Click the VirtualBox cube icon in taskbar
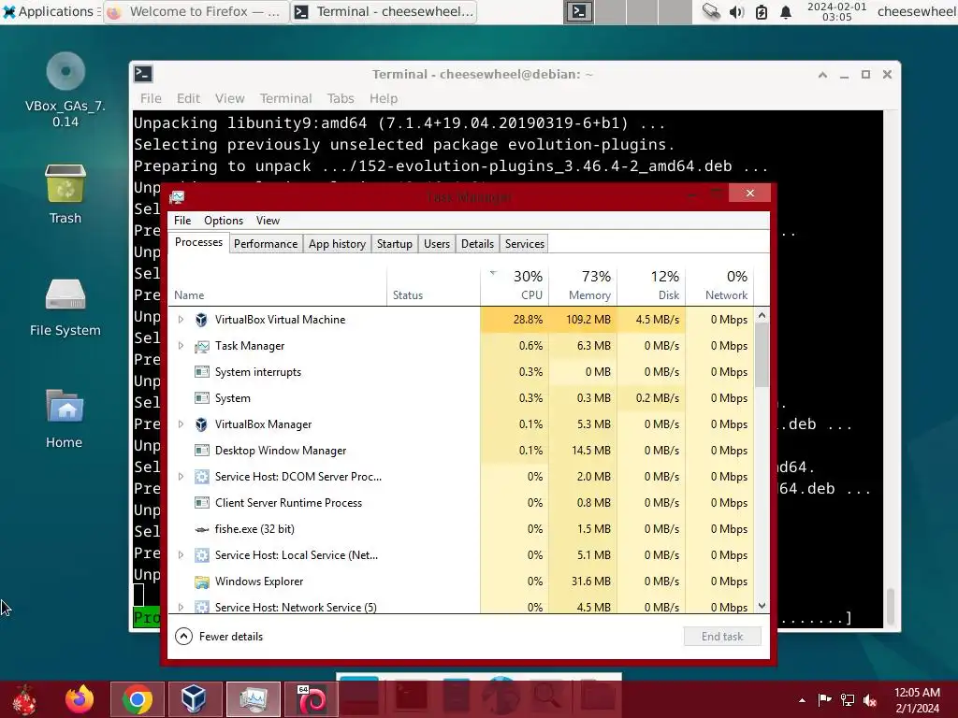The width and height of the screenshot is (958, 718). click(194, 699)
